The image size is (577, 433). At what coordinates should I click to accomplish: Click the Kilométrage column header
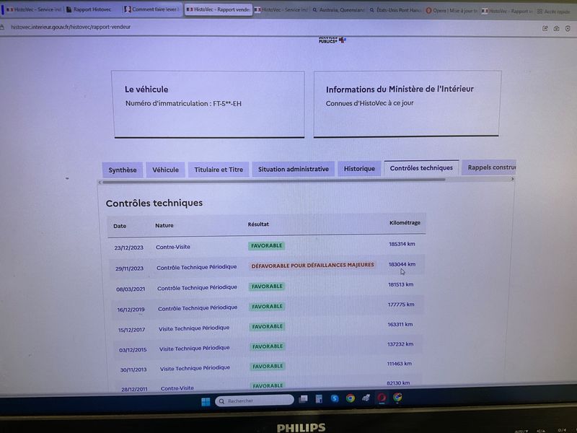coord(405,223)
